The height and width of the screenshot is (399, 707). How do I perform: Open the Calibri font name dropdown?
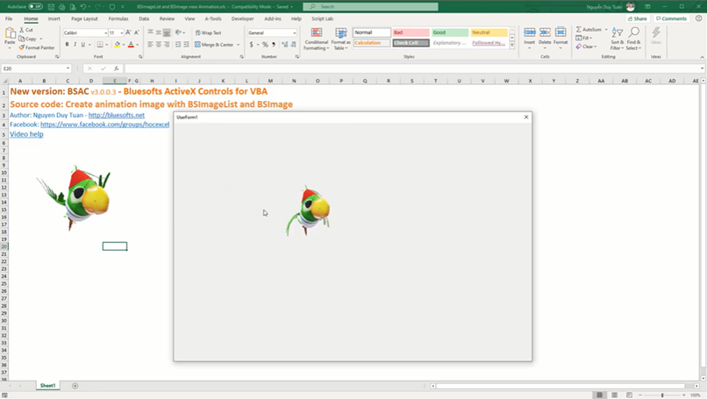pos(105,33)
